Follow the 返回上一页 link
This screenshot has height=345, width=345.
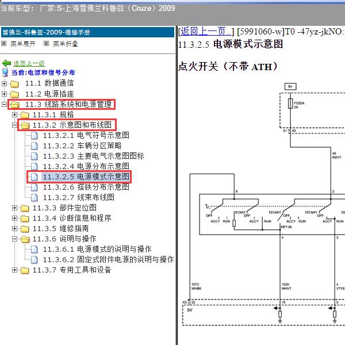coord(206,32)
